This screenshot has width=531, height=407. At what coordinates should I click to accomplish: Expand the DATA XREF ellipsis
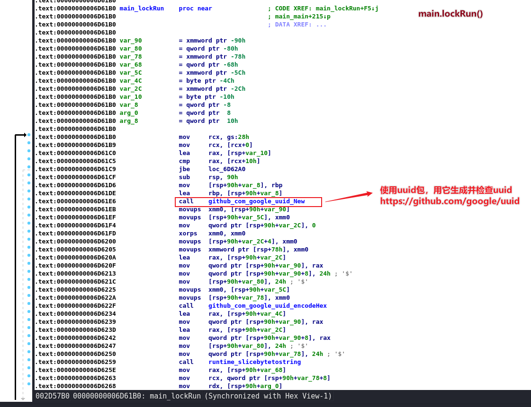point(321,25)
